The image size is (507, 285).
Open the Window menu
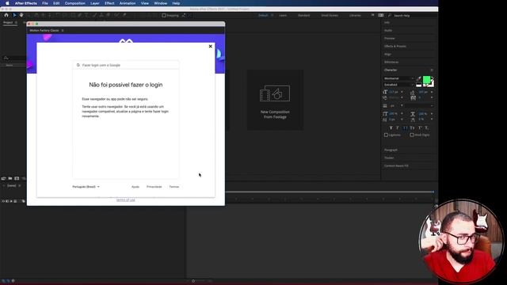[x=160, y=3]
